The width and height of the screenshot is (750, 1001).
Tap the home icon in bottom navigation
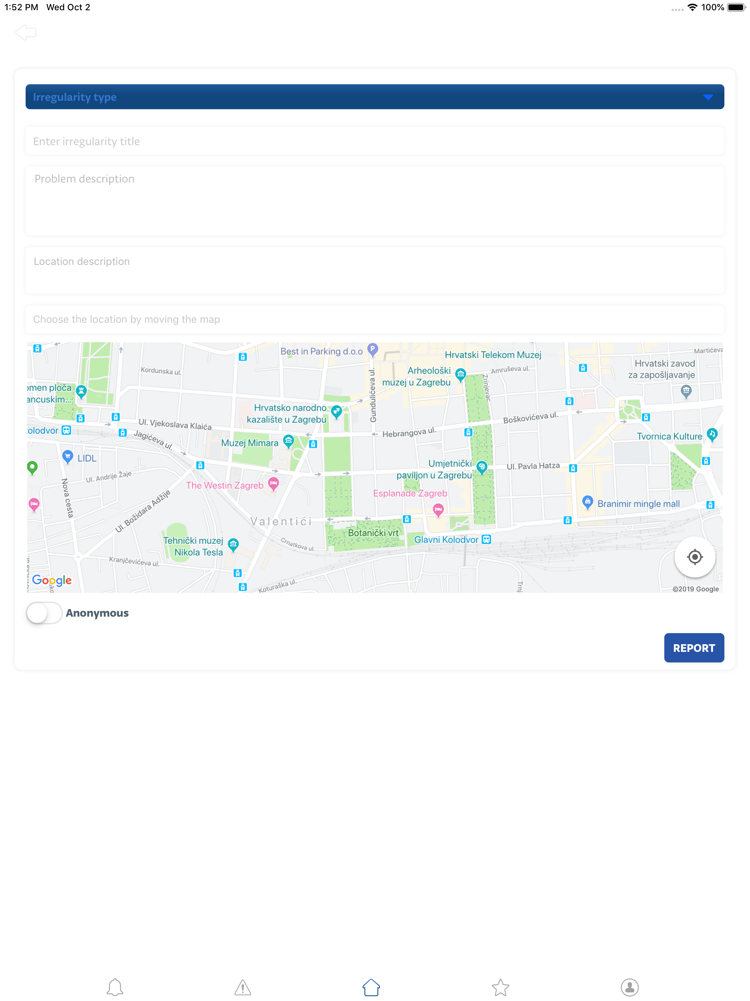coord(371,988)
